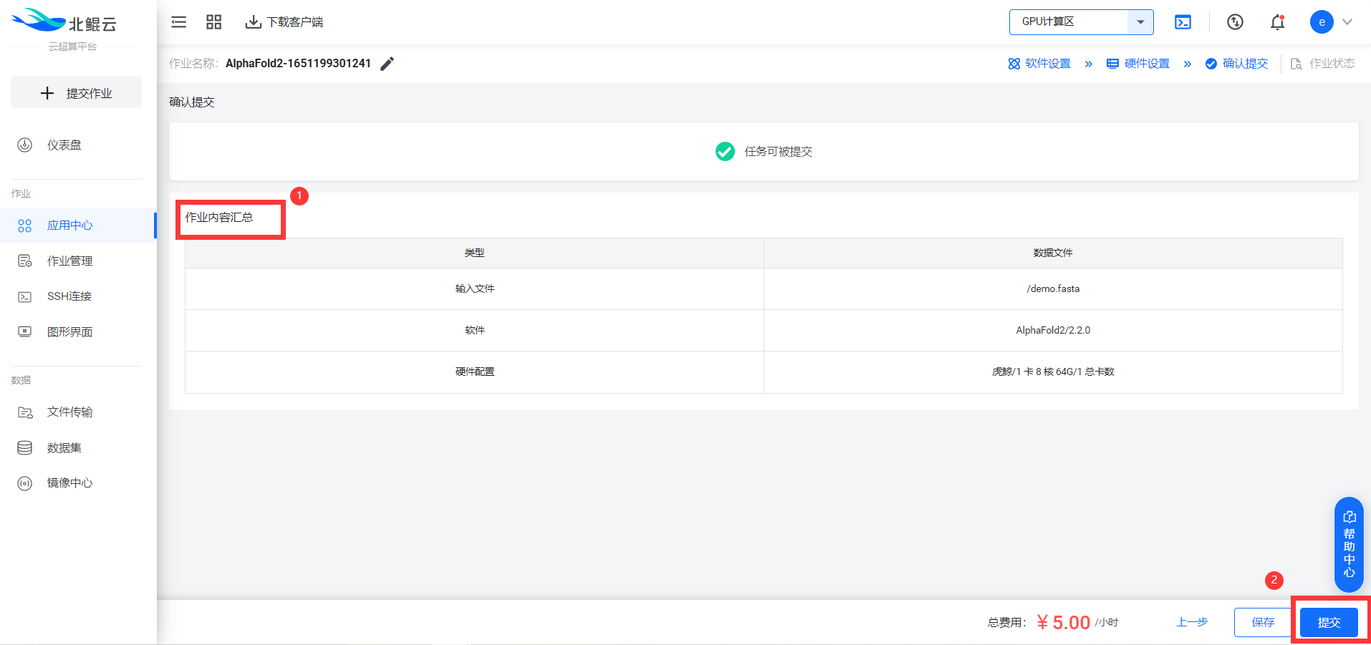Click the 数据文件 column header
Viewport: 1371px width, 645px height.
point(1053,253)
